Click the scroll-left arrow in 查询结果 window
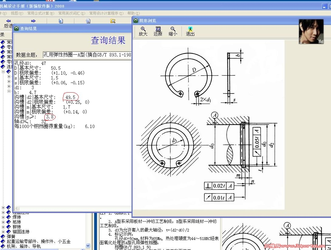Viewport: 331px width, 250px height. [x=17, y=208]
